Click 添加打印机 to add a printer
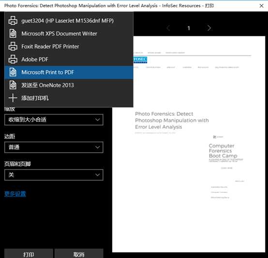This screenshot has height=258, width=268. 69,98
